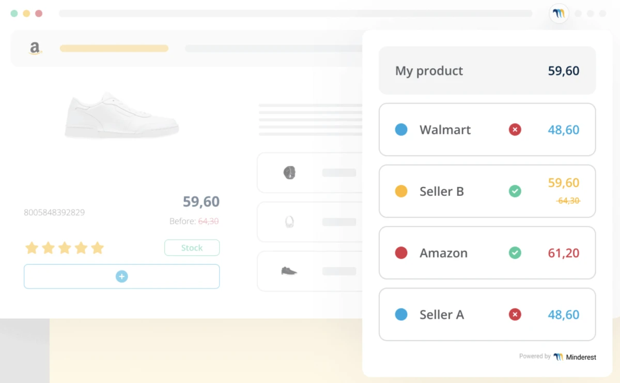Click the green checkmark beside Seller B
Screen dimensions: 620x383
click(x=515, y=191)
